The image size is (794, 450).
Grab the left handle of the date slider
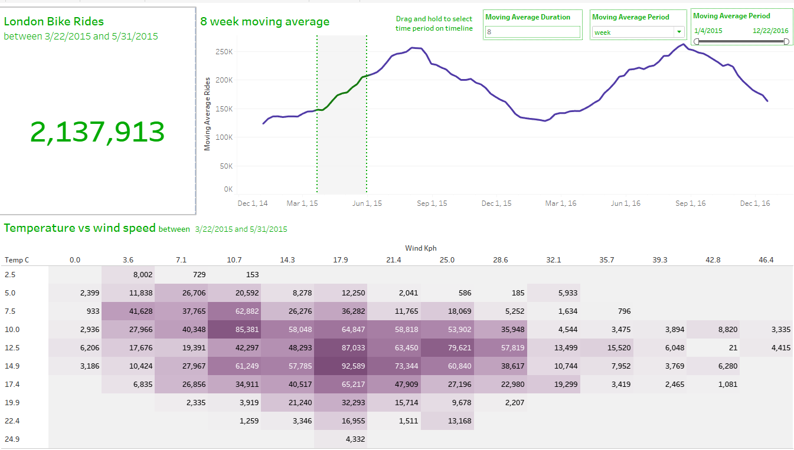(697, 41)
